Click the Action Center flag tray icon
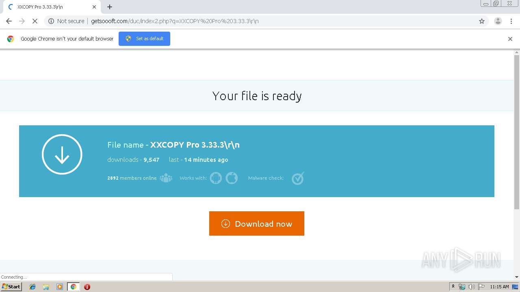This screenshot has height=292, width=520. click(481, 287)
